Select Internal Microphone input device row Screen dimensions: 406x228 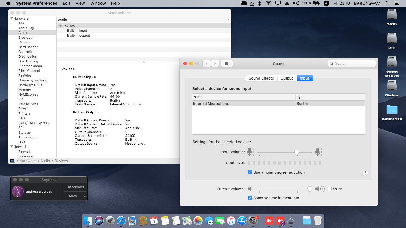(x=278, y=104)
